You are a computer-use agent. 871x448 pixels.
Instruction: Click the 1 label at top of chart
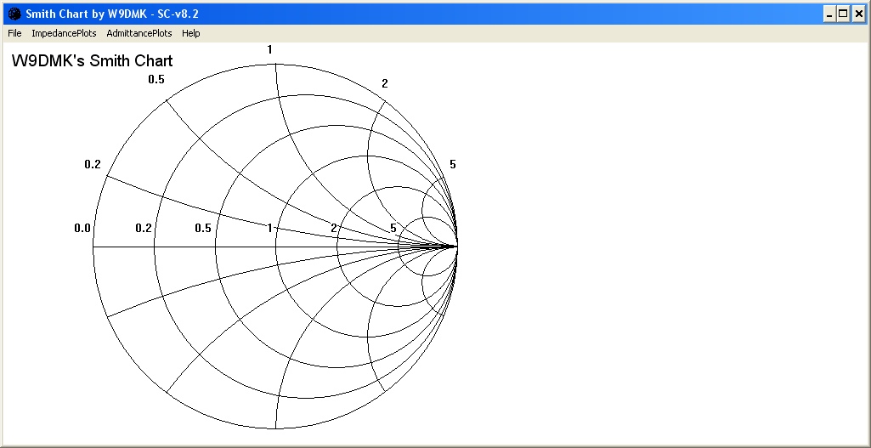point(269,49)
